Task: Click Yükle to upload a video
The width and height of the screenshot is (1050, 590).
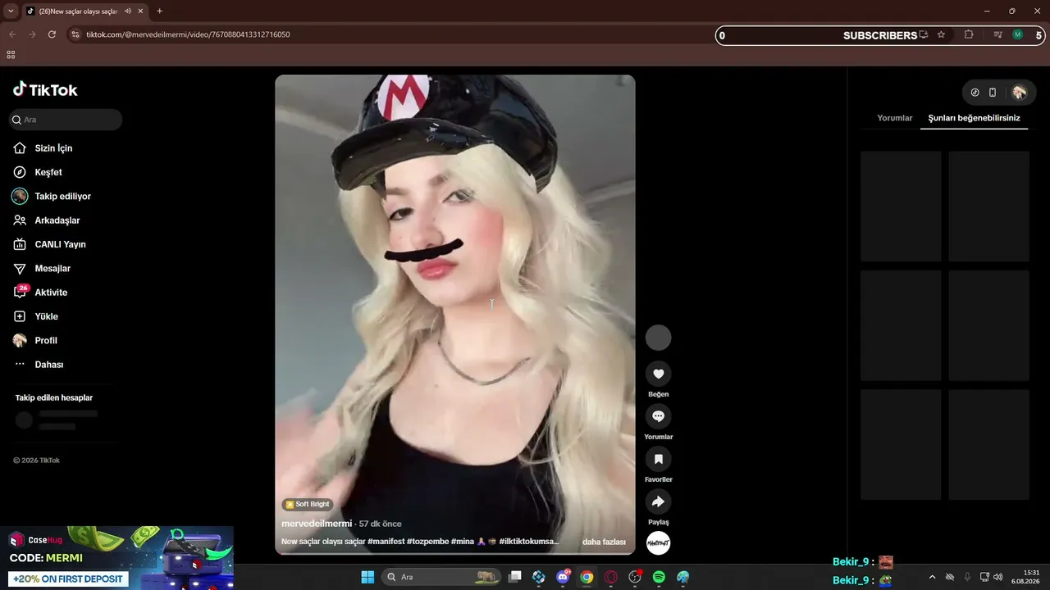Action: pyautogui.click(x=35, y=316)
